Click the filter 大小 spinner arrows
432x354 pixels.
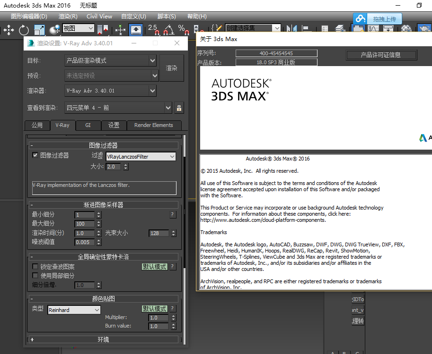(126, 167)
